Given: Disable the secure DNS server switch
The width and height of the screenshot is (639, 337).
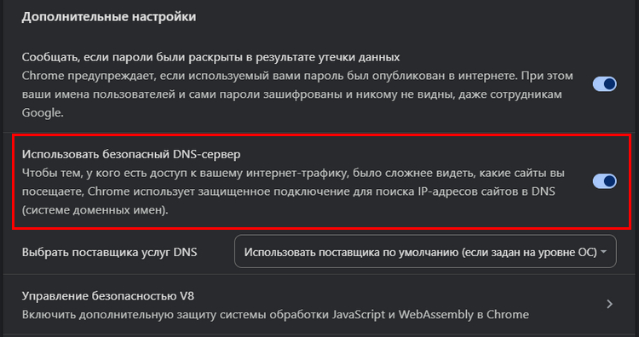Looking at the screenshot, I should 604,181.
